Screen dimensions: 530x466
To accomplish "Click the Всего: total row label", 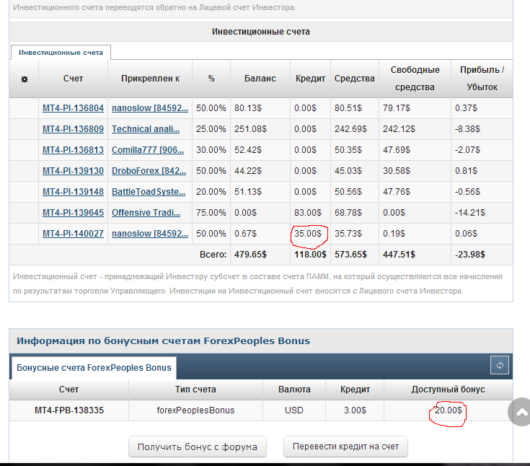I will coord(213,255).
